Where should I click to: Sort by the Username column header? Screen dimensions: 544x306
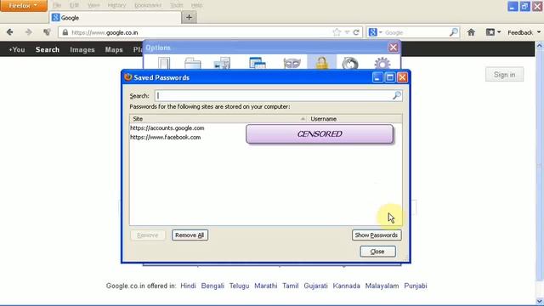[x=354, y=119]
